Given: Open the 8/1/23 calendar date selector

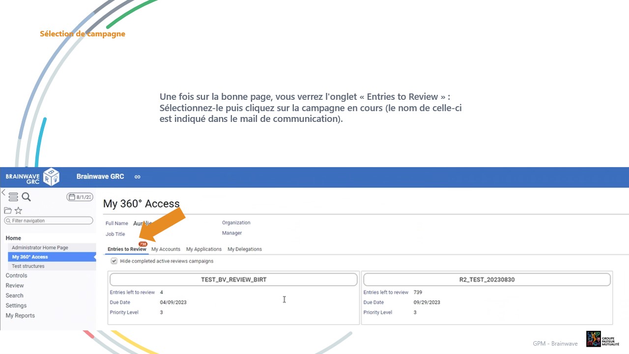Looking at the screenshot, I should pyautogui.click(x=80, y=197).
